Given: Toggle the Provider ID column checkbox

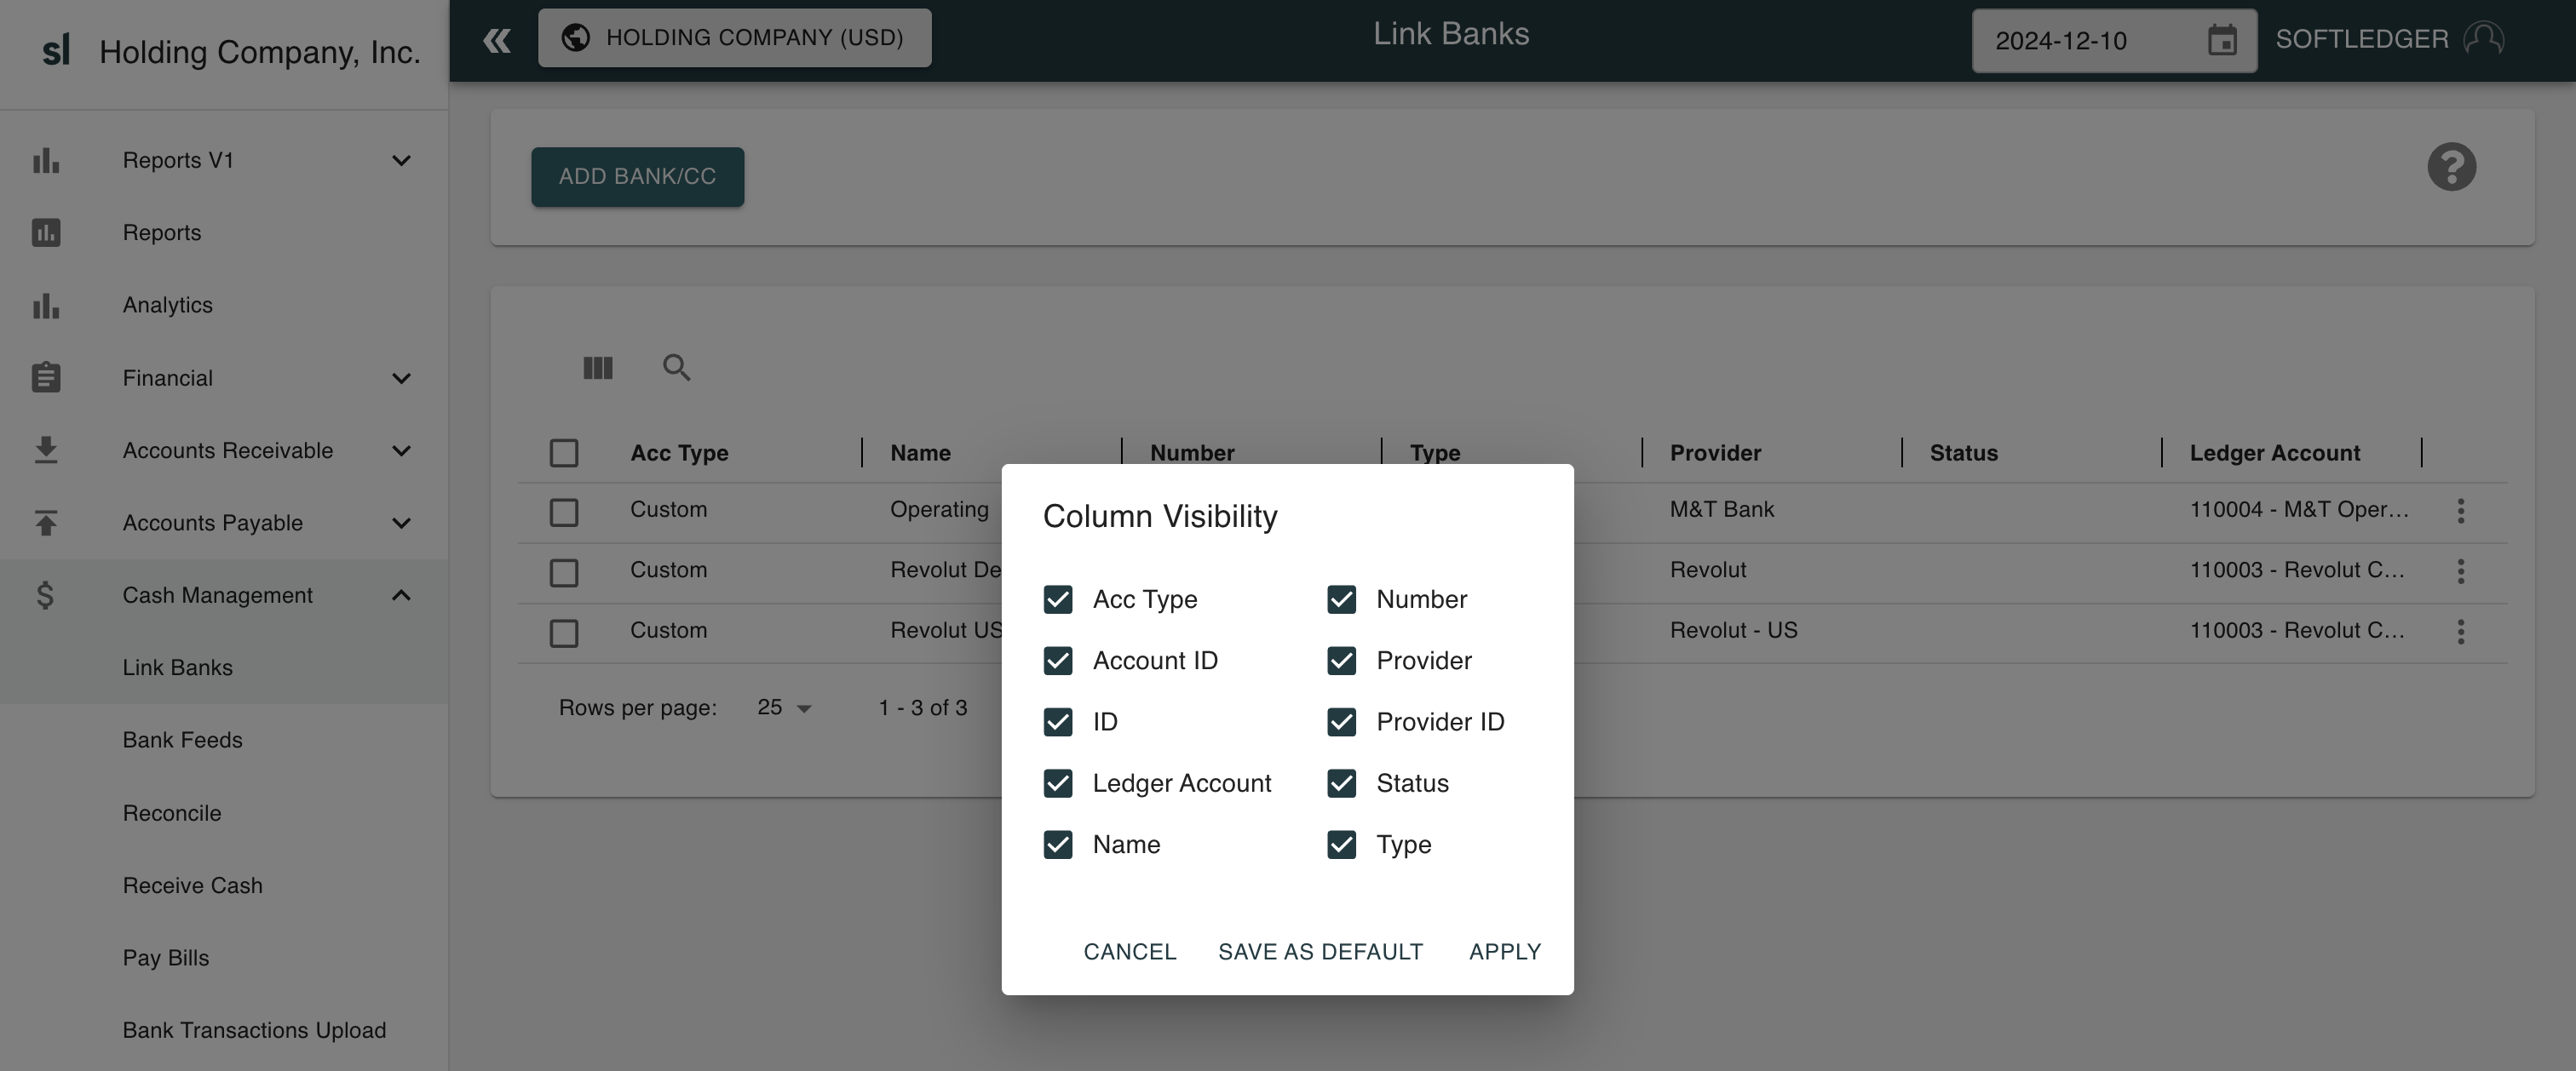Looking at the screenshot, I should click(x=1341, y=721).
